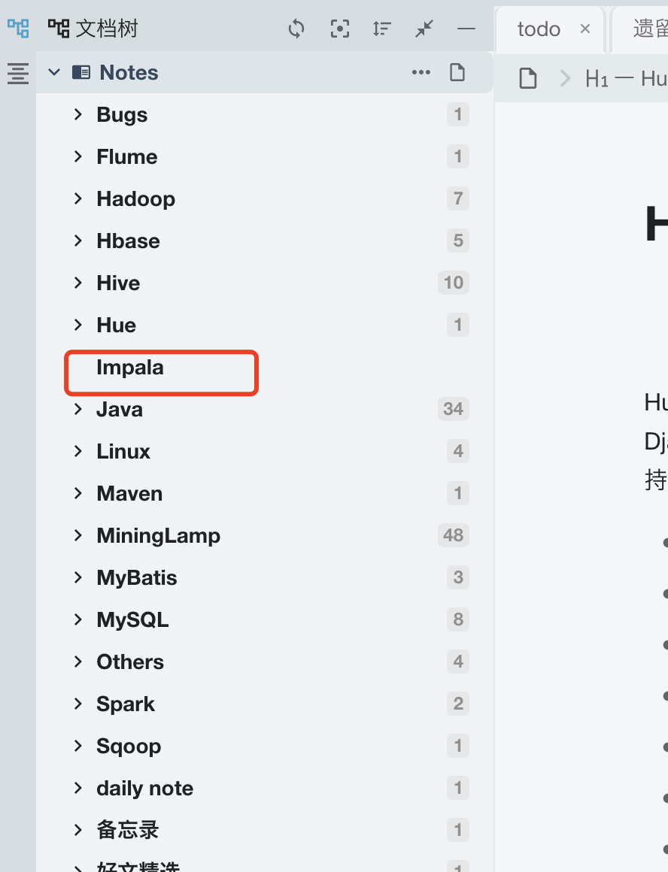Screen dimensions: 668x872
Task: Create new document in Notes notebook
Action: 457,72
